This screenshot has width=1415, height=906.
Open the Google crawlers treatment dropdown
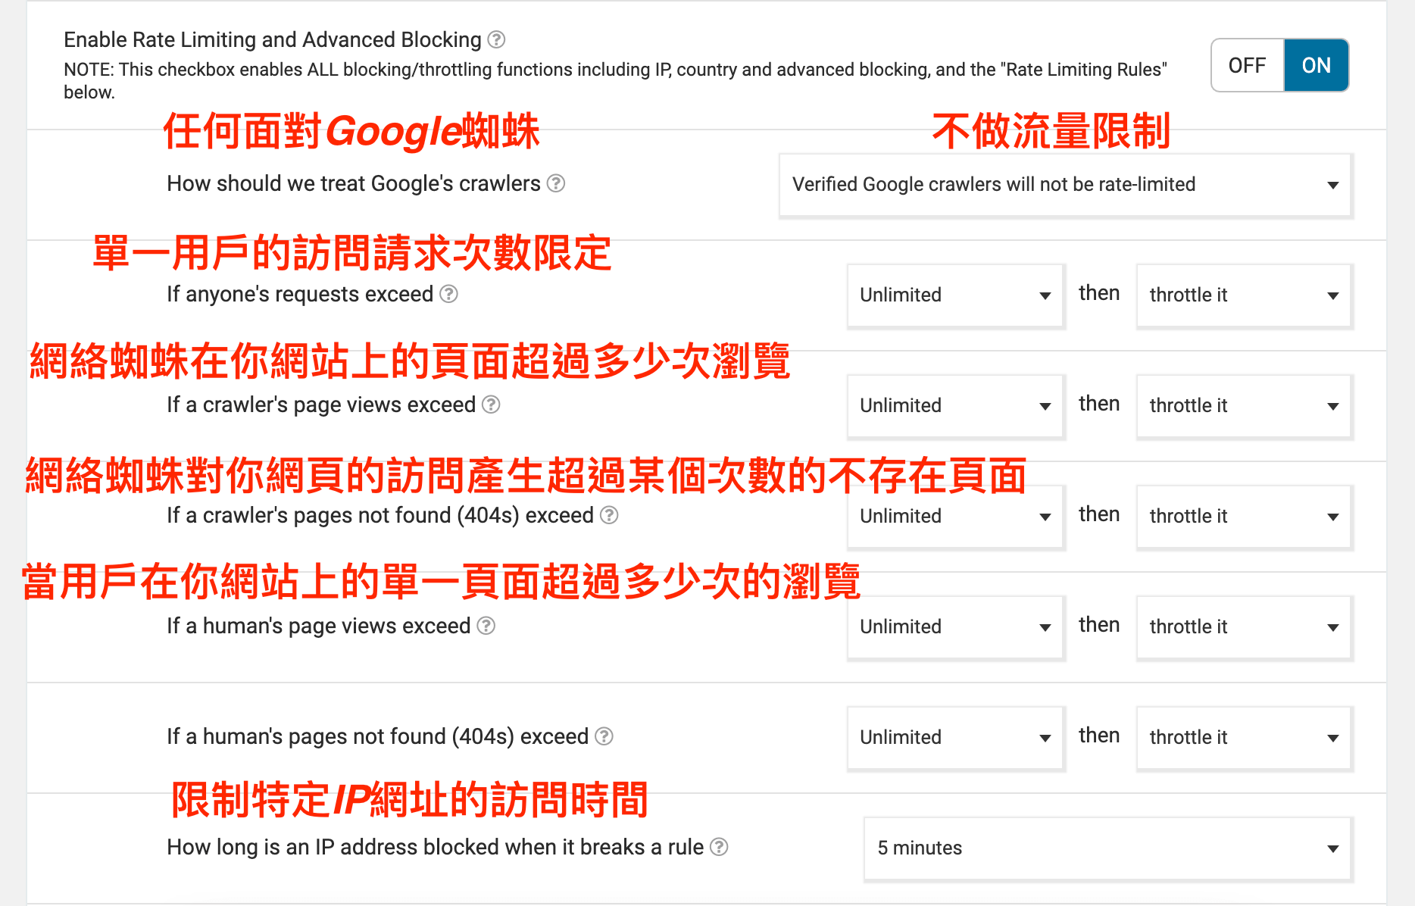click(1065, 185)
